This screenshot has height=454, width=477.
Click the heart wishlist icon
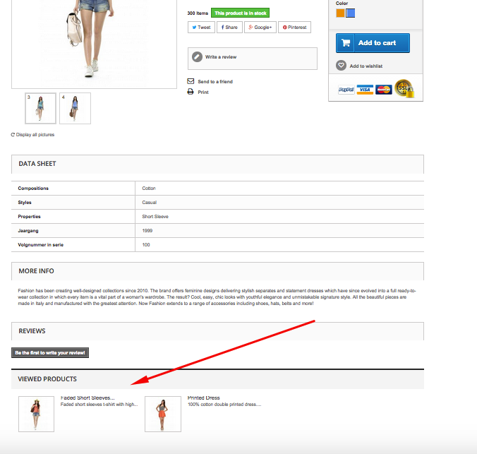click(x=341, y=66)
